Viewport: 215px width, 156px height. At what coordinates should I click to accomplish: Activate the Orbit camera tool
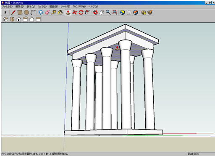click(95, 13)
